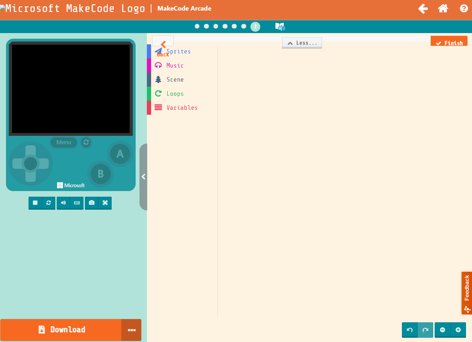Image resolution: width=472 pixels, height=342 pixels.
Task: Play the tutorial instructions aloud
Action: click(x=280, y=26)
